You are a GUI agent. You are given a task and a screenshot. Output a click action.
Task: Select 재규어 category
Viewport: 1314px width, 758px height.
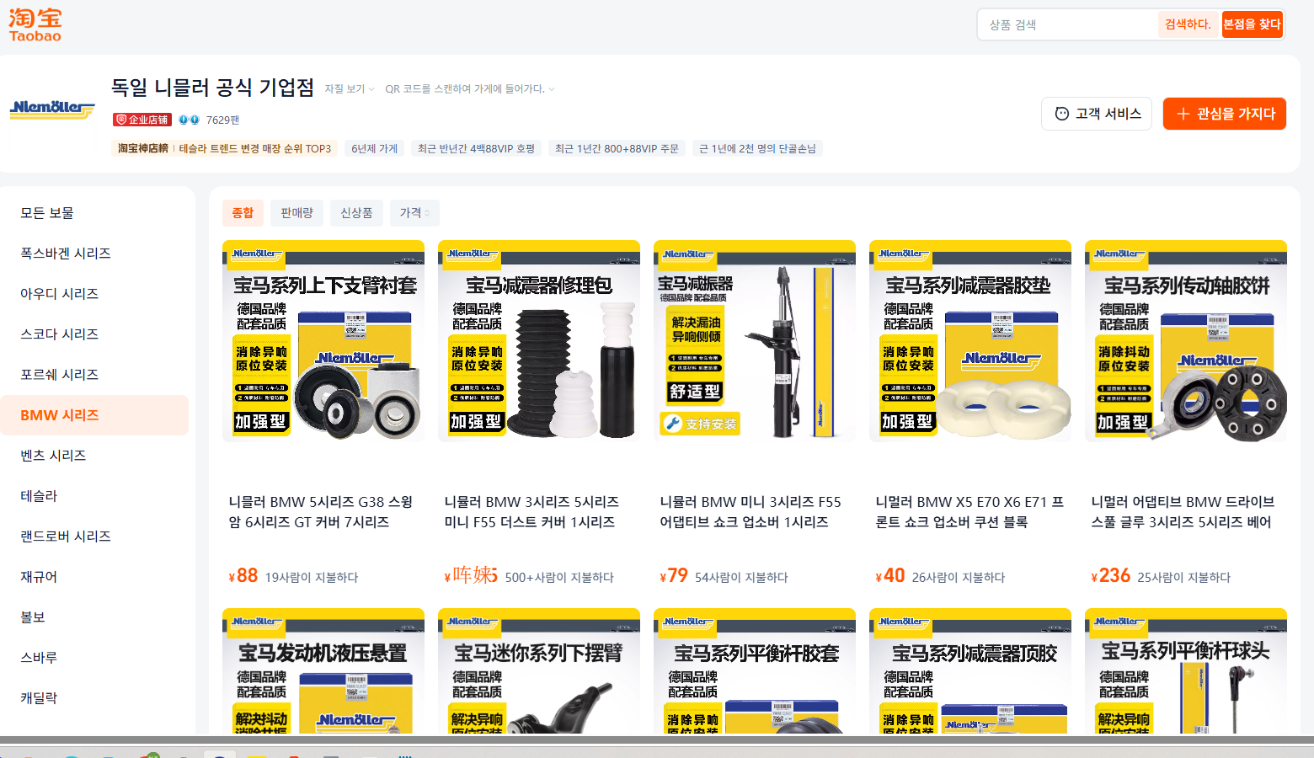[x=94, y=577]
